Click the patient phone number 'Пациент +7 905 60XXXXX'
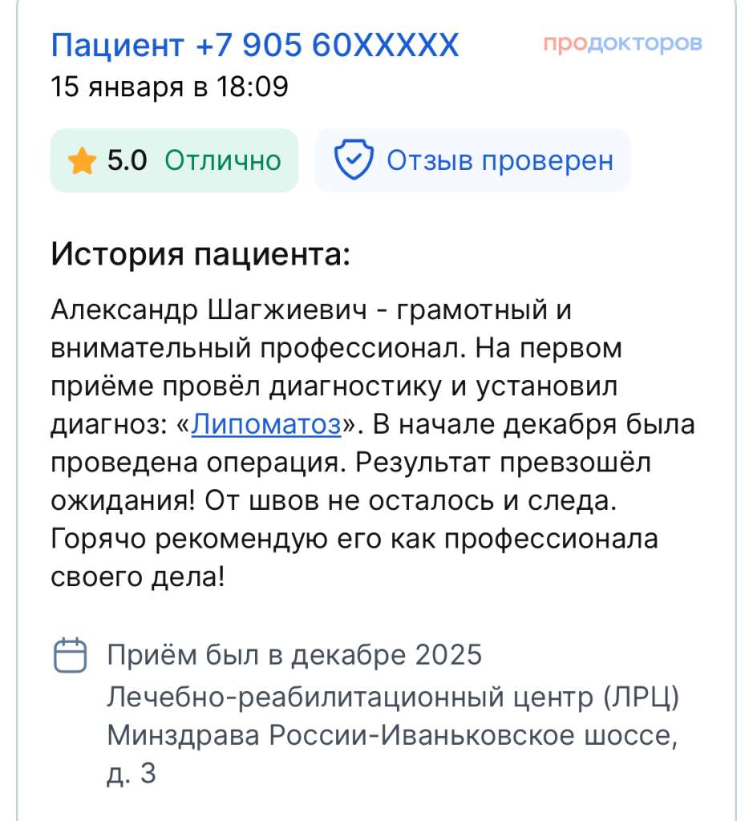Image resolution: width=753 pixels, height=821 pixels. [253, 46]
